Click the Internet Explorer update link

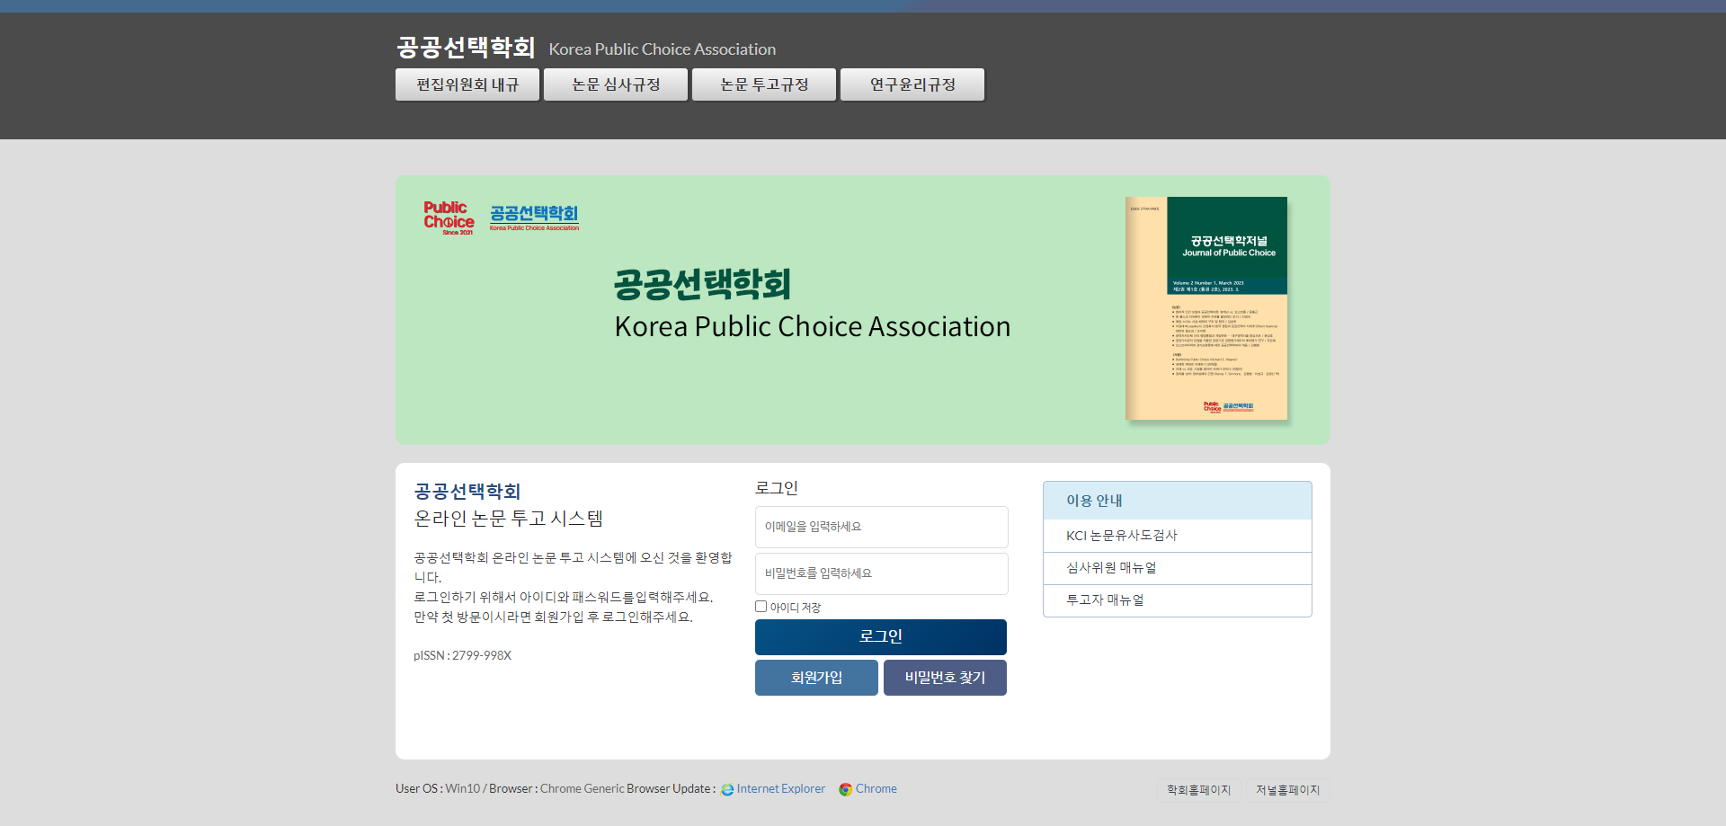(x=781, y=789)
